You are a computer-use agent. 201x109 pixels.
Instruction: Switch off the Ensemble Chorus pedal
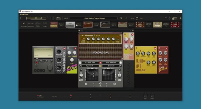click(x=132, y=35)
